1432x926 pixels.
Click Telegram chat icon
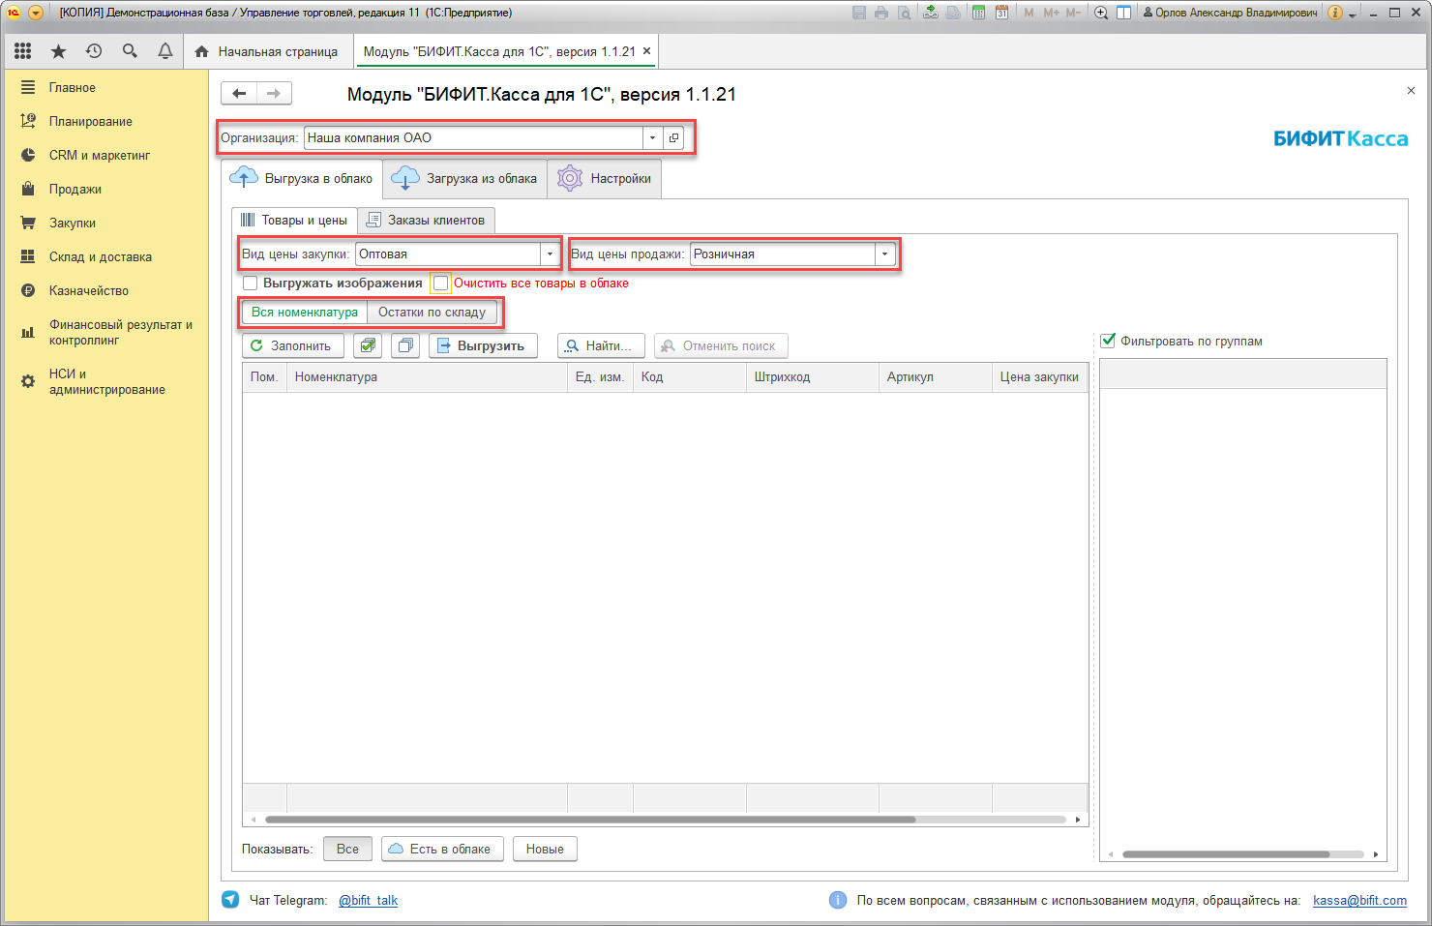[x=230, y=900]
